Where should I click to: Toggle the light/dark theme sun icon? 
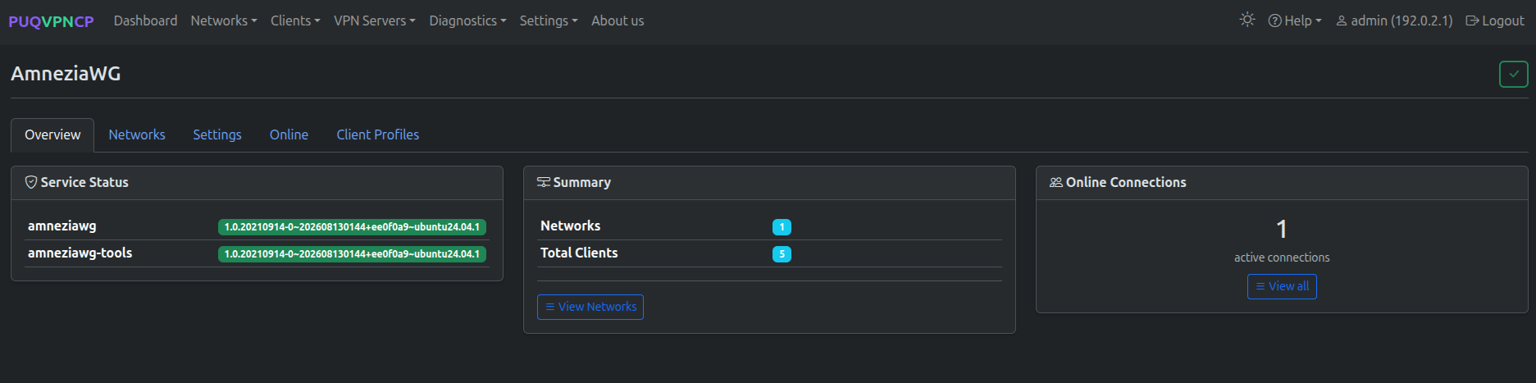tap(1247, 20)
